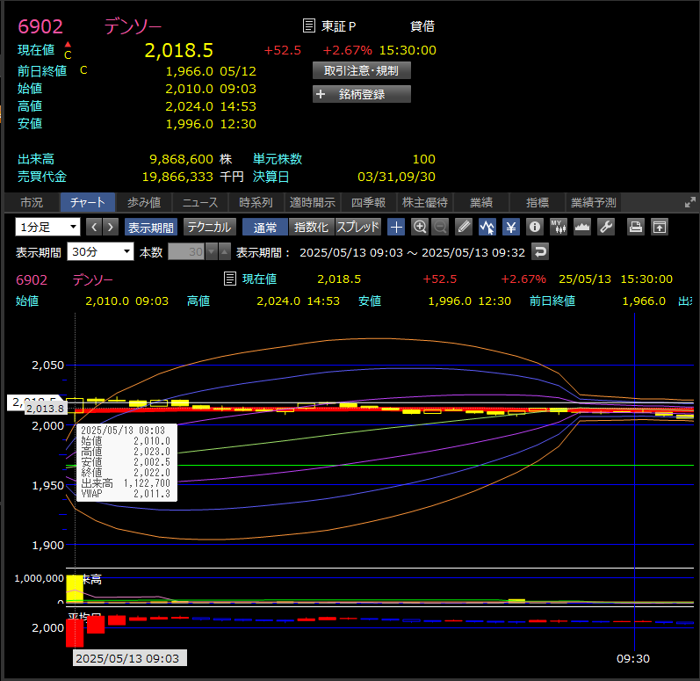Click the 2,013.8 price marker label
700x681 pixels.
(45, 408)
